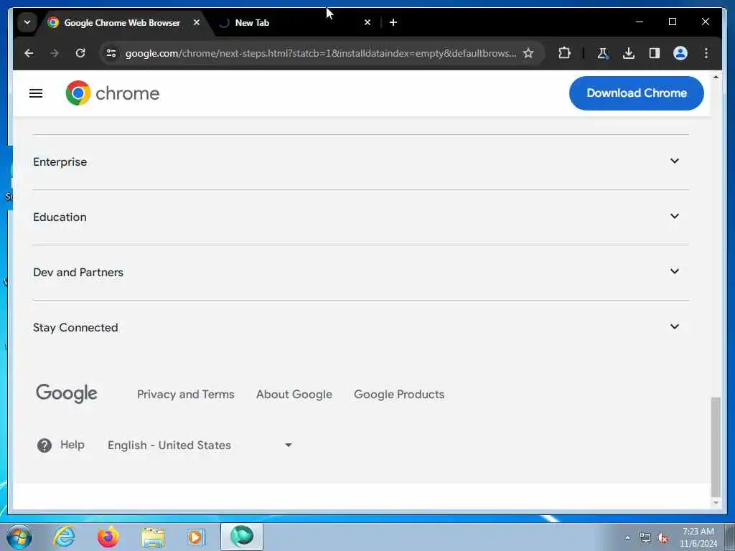Click the active green browser taskbar icon

[242, 537]
